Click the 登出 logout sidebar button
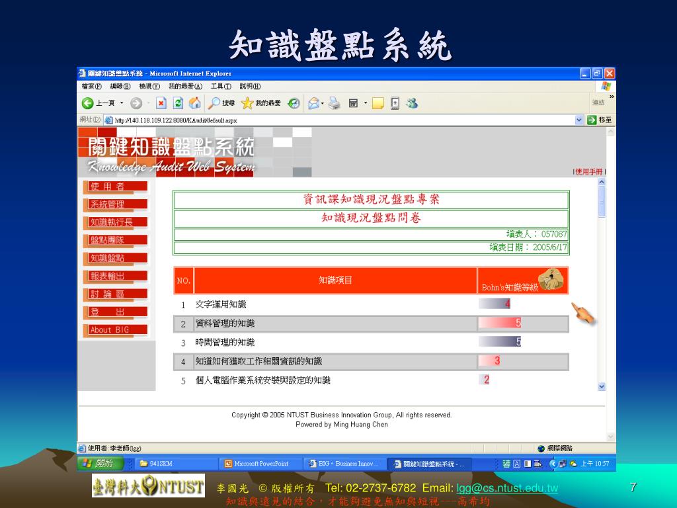This screenshot has width=677, height=508. pos(115,312)
